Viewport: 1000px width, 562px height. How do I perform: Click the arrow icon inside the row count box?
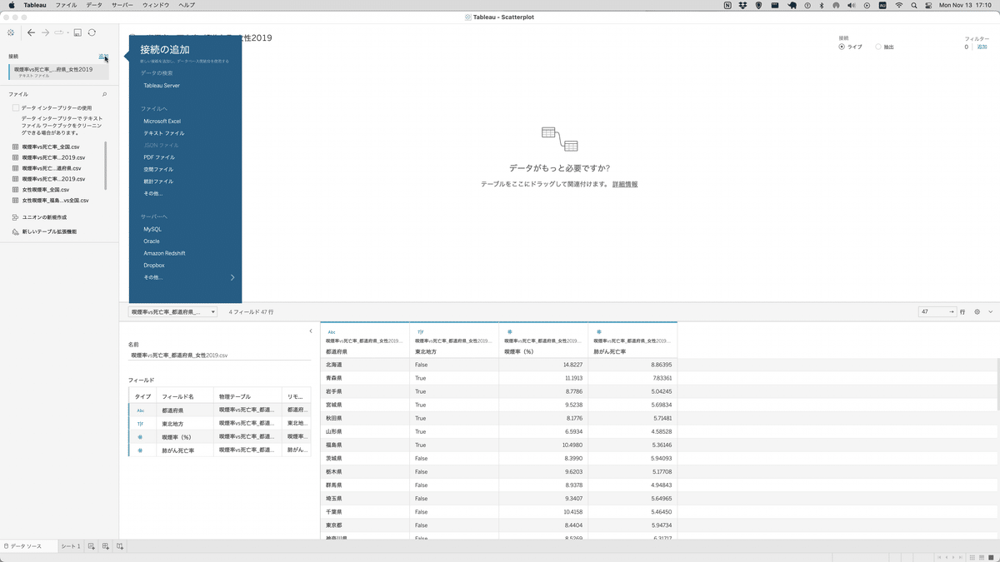point(951,311)
